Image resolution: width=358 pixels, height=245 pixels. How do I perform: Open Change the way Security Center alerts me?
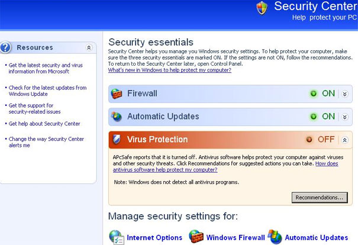(x=46, y=142)
